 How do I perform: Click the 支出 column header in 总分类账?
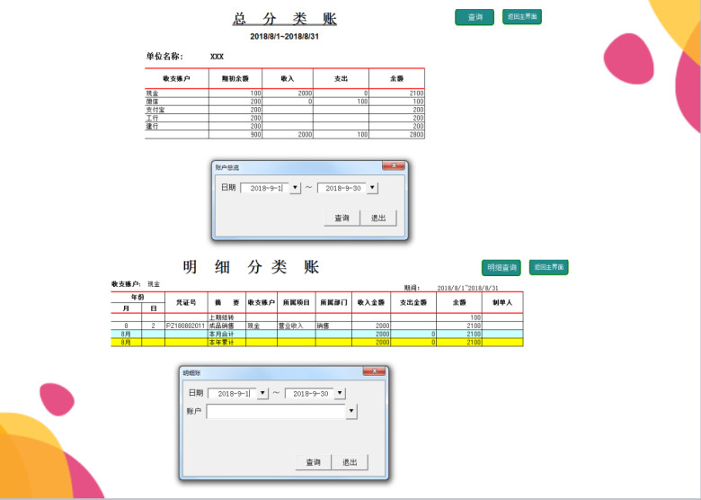point(341,79)
